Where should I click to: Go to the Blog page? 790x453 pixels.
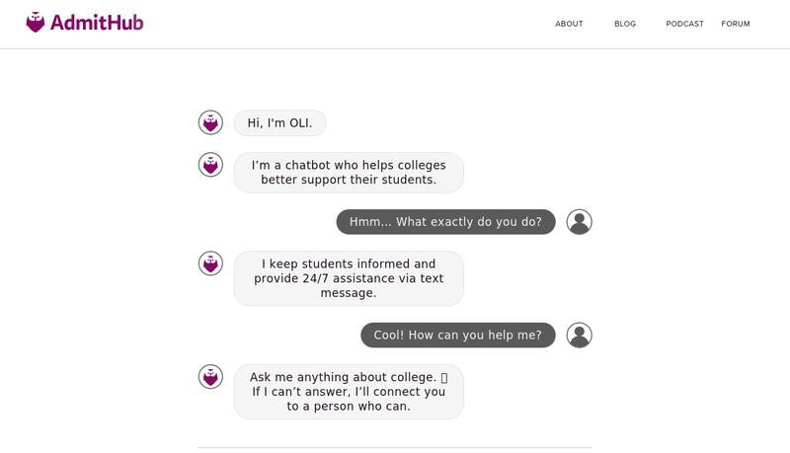[x=625, y=24]
